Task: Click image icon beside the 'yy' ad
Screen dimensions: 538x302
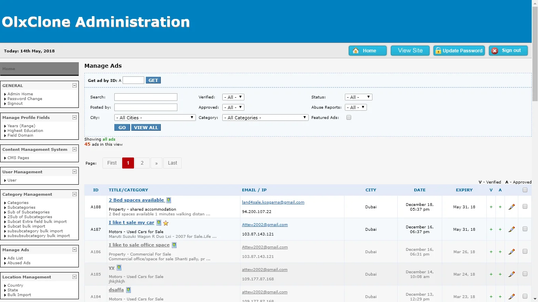Action: pyautogui.click(x=119, y=267)
